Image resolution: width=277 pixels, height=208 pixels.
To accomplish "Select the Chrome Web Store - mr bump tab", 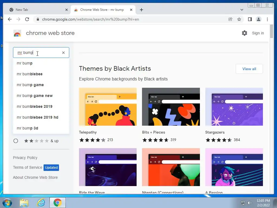I will click(x=103, y=10).
